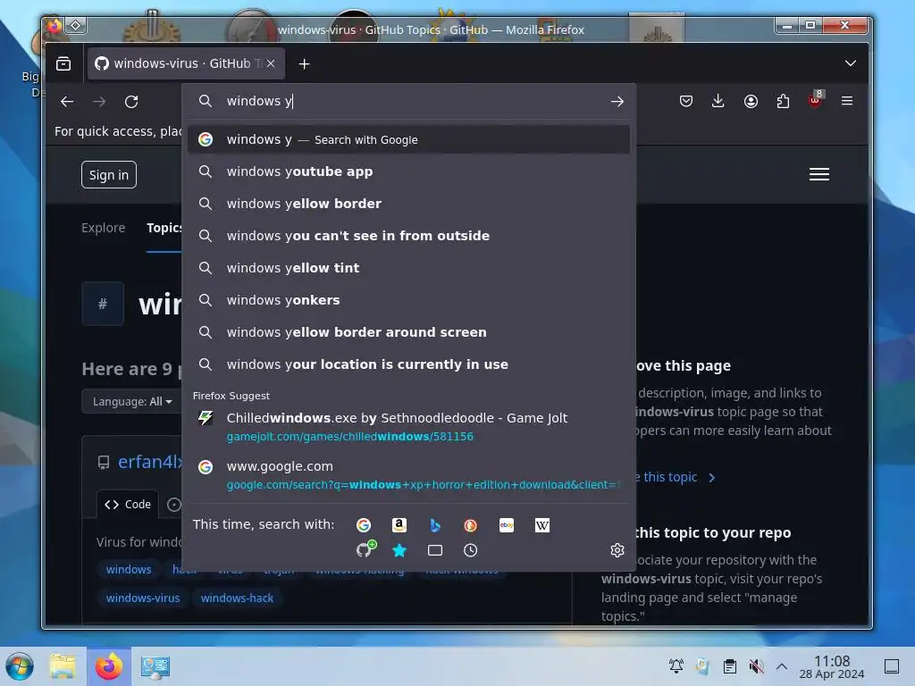Click the show desktop button
Screen dimensions: 915x686
coord(892,665)
